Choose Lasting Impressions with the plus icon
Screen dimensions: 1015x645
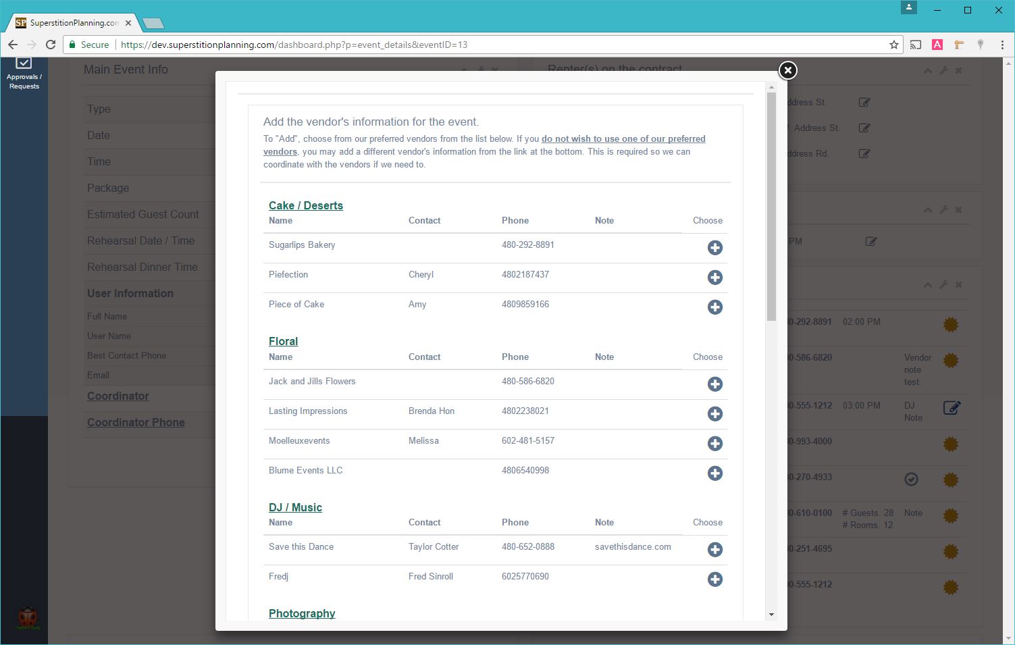(x=714, y=414)
